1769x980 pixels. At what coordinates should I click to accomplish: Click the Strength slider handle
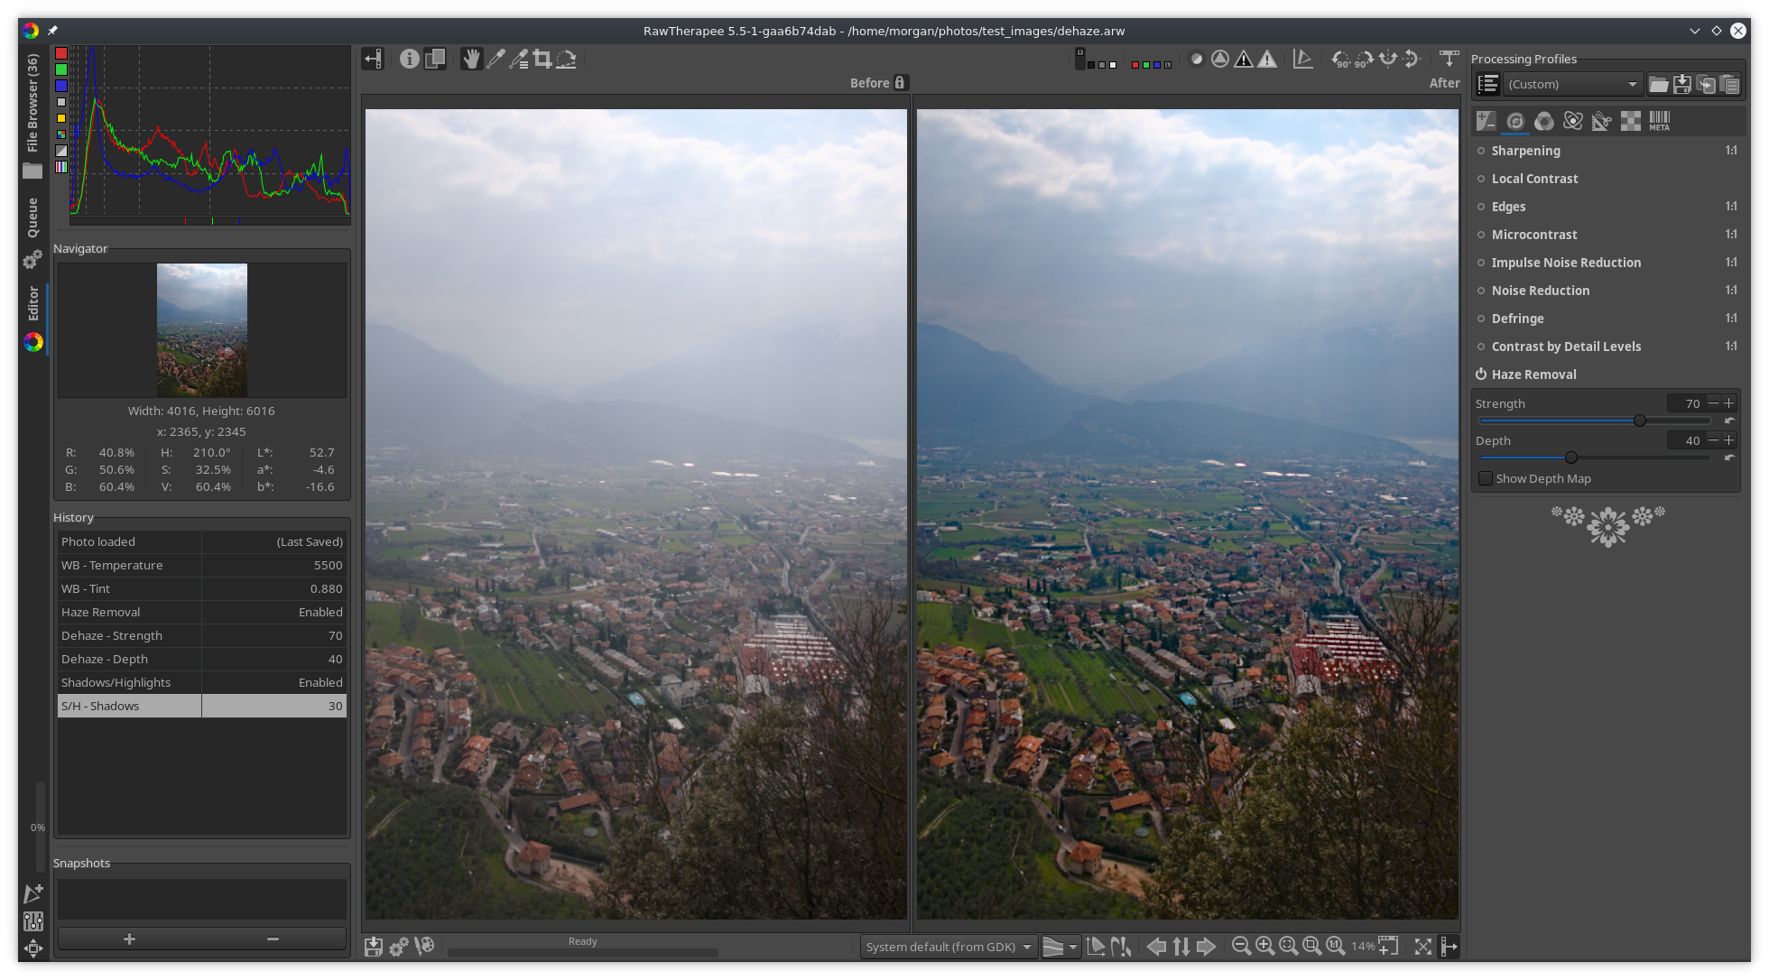coord(1640,421)
